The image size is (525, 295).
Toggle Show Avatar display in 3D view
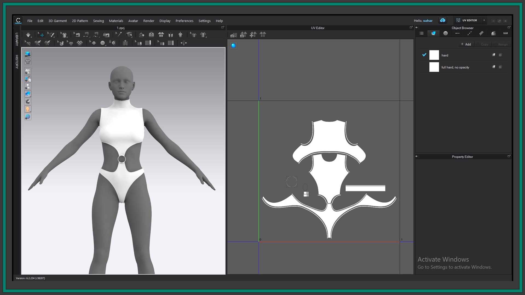tap(28, 86)
